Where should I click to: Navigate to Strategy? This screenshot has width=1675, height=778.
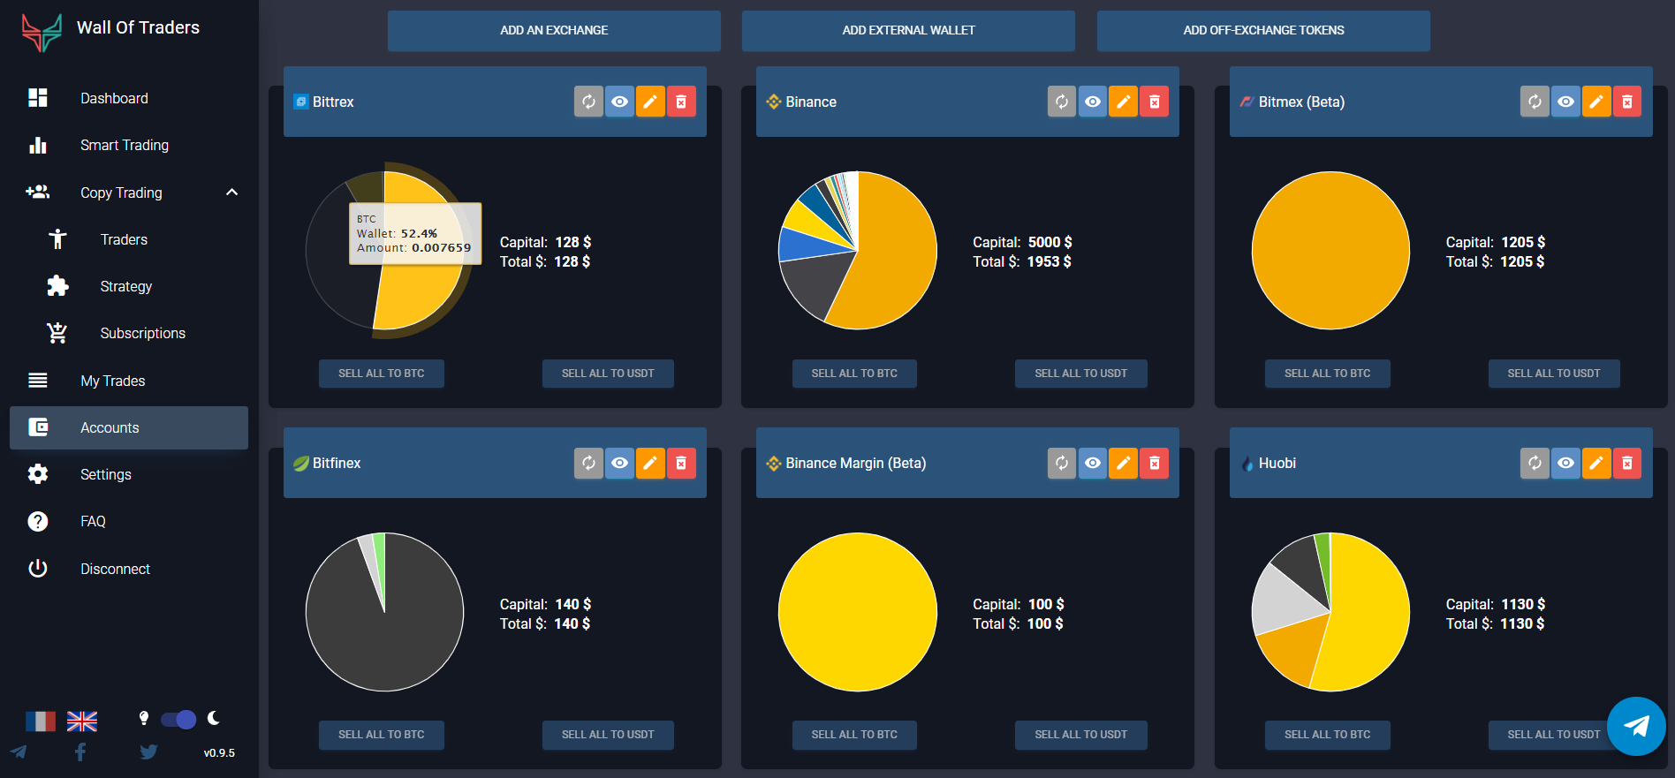pyautogui.click(x=129, y=286)
